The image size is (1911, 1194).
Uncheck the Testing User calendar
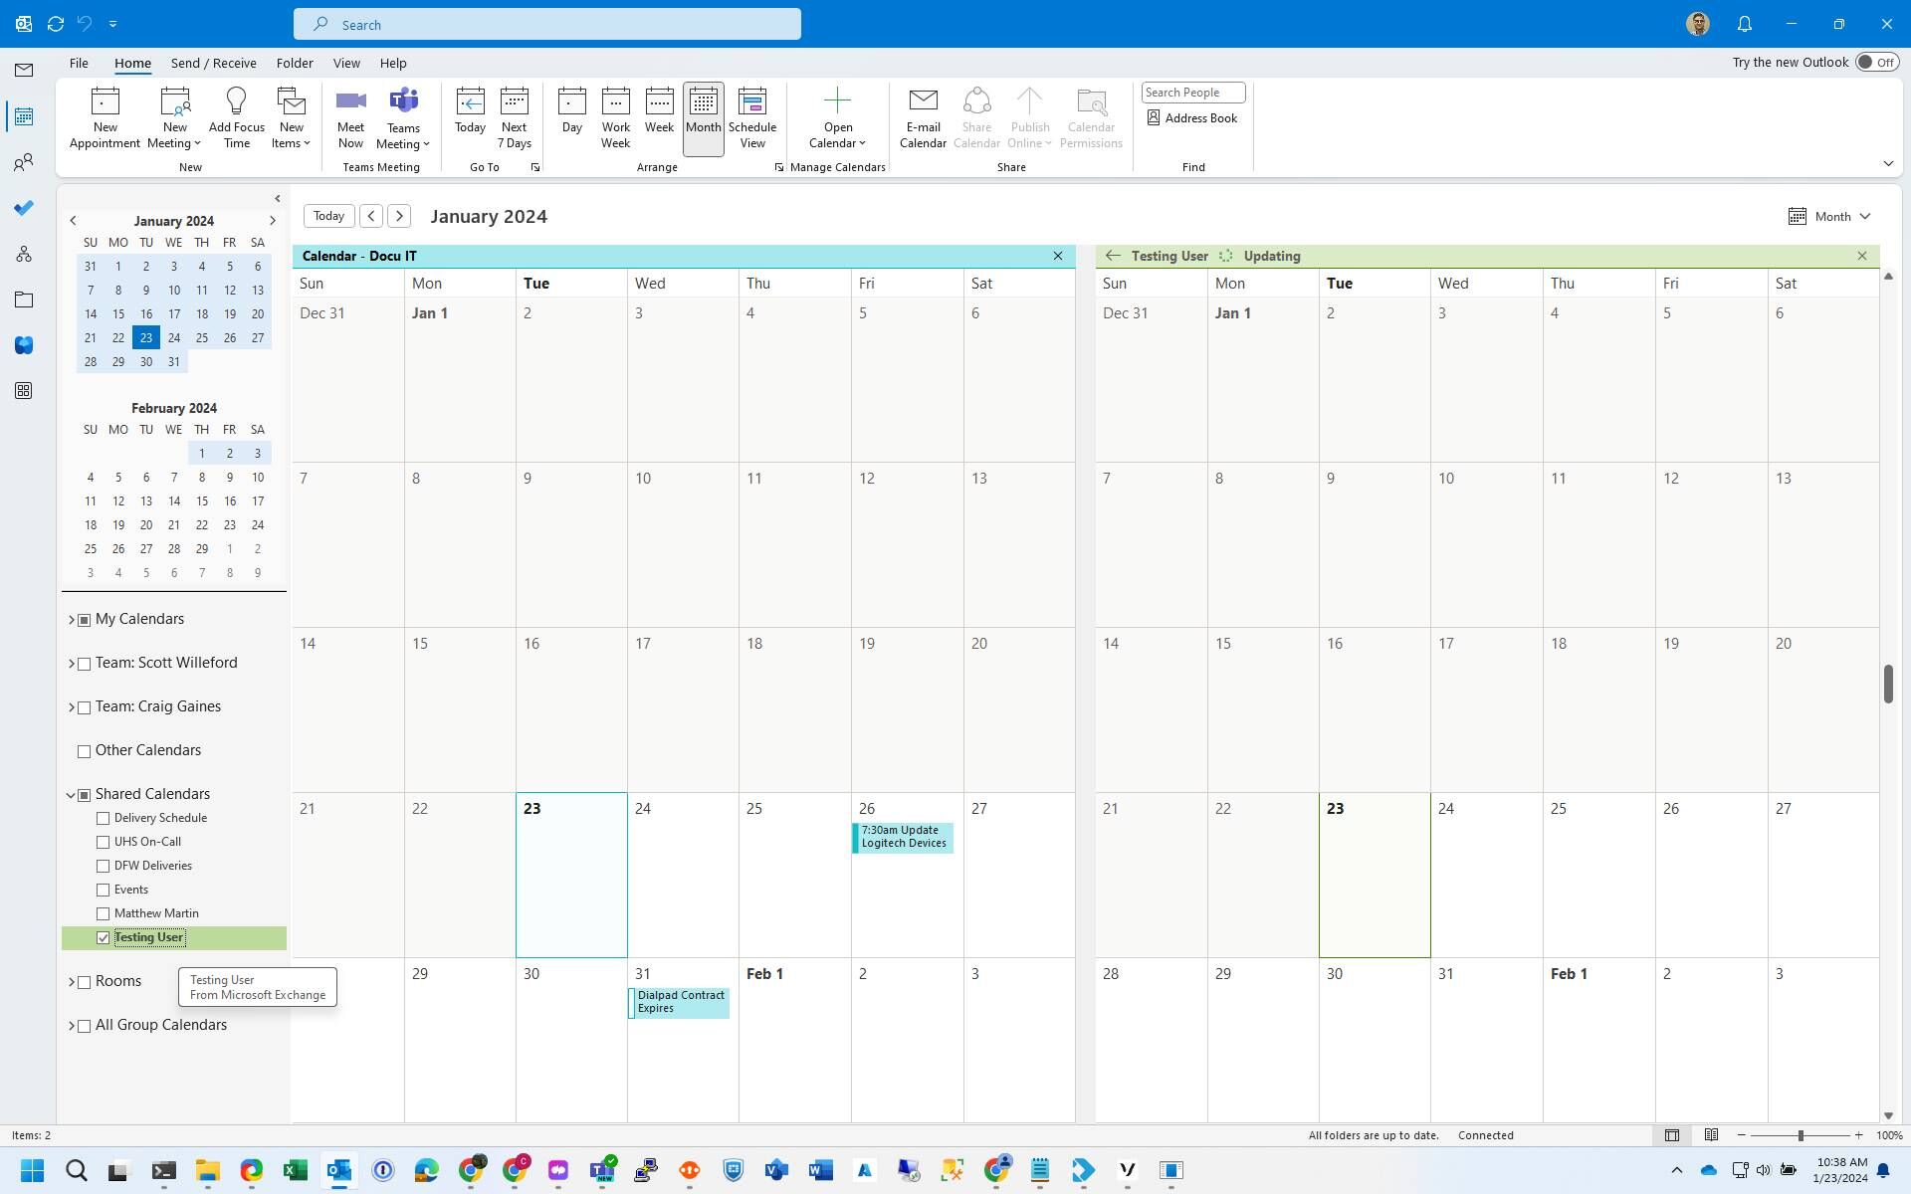pos(104,937)
